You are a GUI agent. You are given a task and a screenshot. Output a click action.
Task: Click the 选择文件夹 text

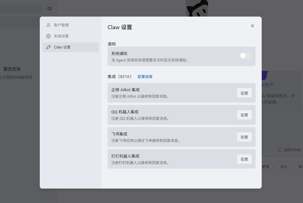[292, 150]
